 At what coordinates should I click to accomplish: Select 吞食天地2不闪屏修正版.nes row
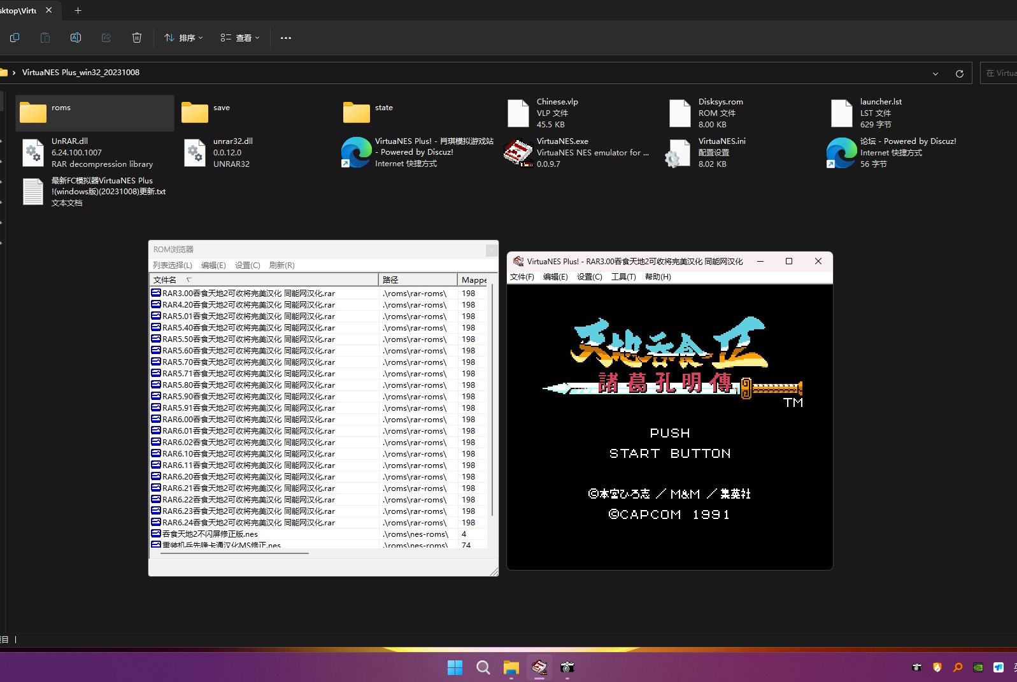[318, 534]
